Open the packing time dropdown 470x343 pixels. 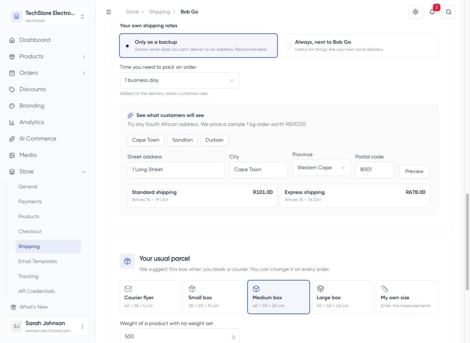point(180,80)
